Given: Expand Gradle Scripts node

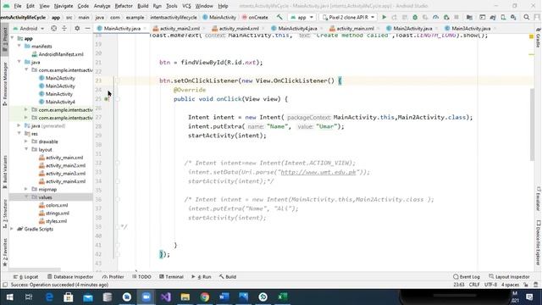Looking at the screenshot, I should coord(13,229).
